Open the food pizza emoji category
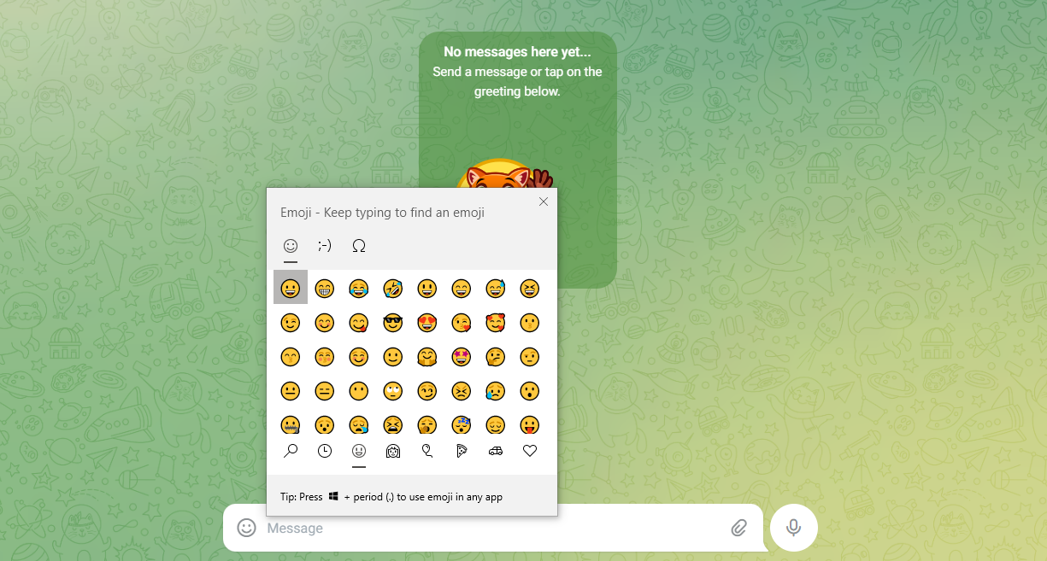The width and height of the screenshot is (1047, 561). [x=462, y=451]
